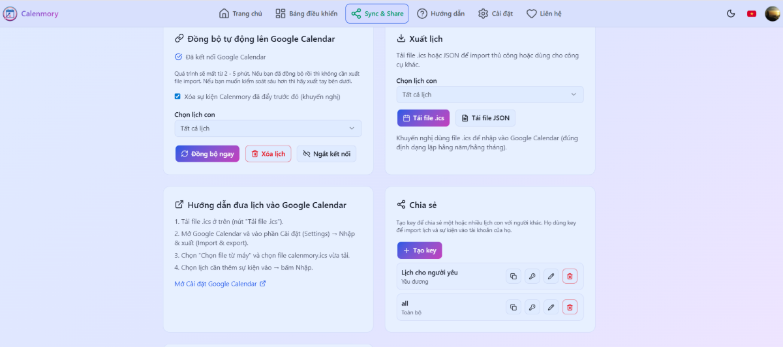Click the Calenmory logo icon
Image resolution: width=783 pixels, height=347 pixels.
[10, 14]
